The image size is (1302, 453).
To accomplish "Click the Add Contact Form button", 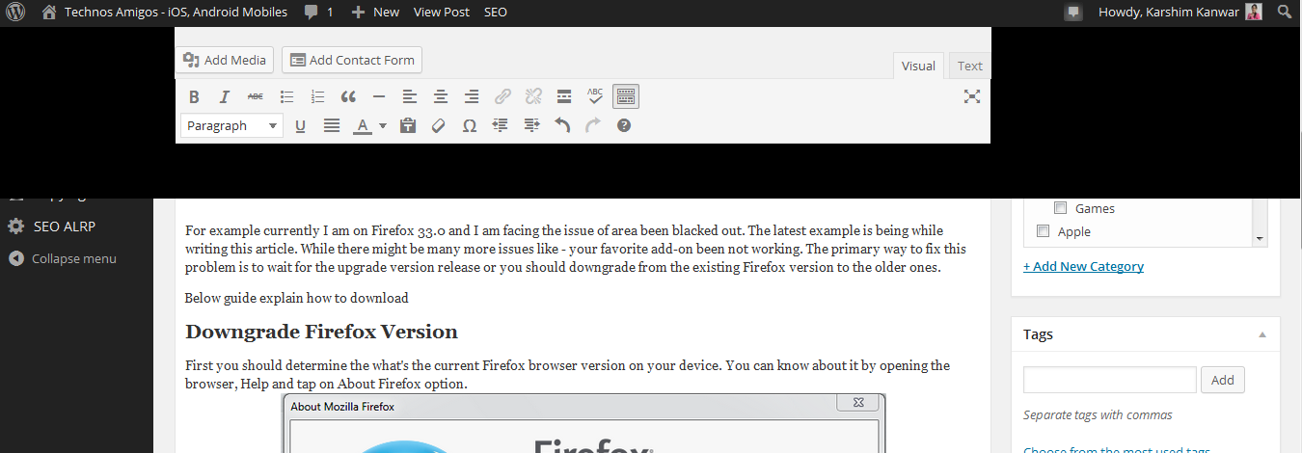I will (x=352, y=60).
